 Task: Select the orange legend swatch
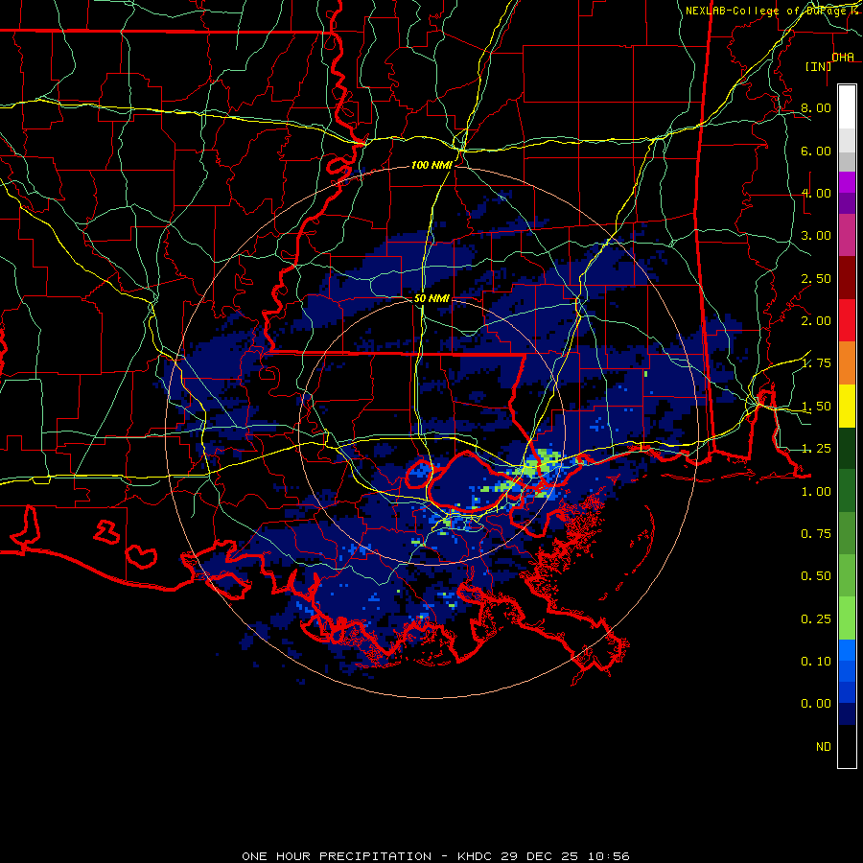click(x=847, y=363)
